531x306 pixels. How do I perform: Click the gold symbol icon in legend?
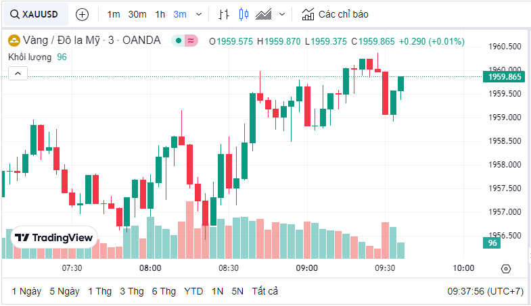(14, 41)
